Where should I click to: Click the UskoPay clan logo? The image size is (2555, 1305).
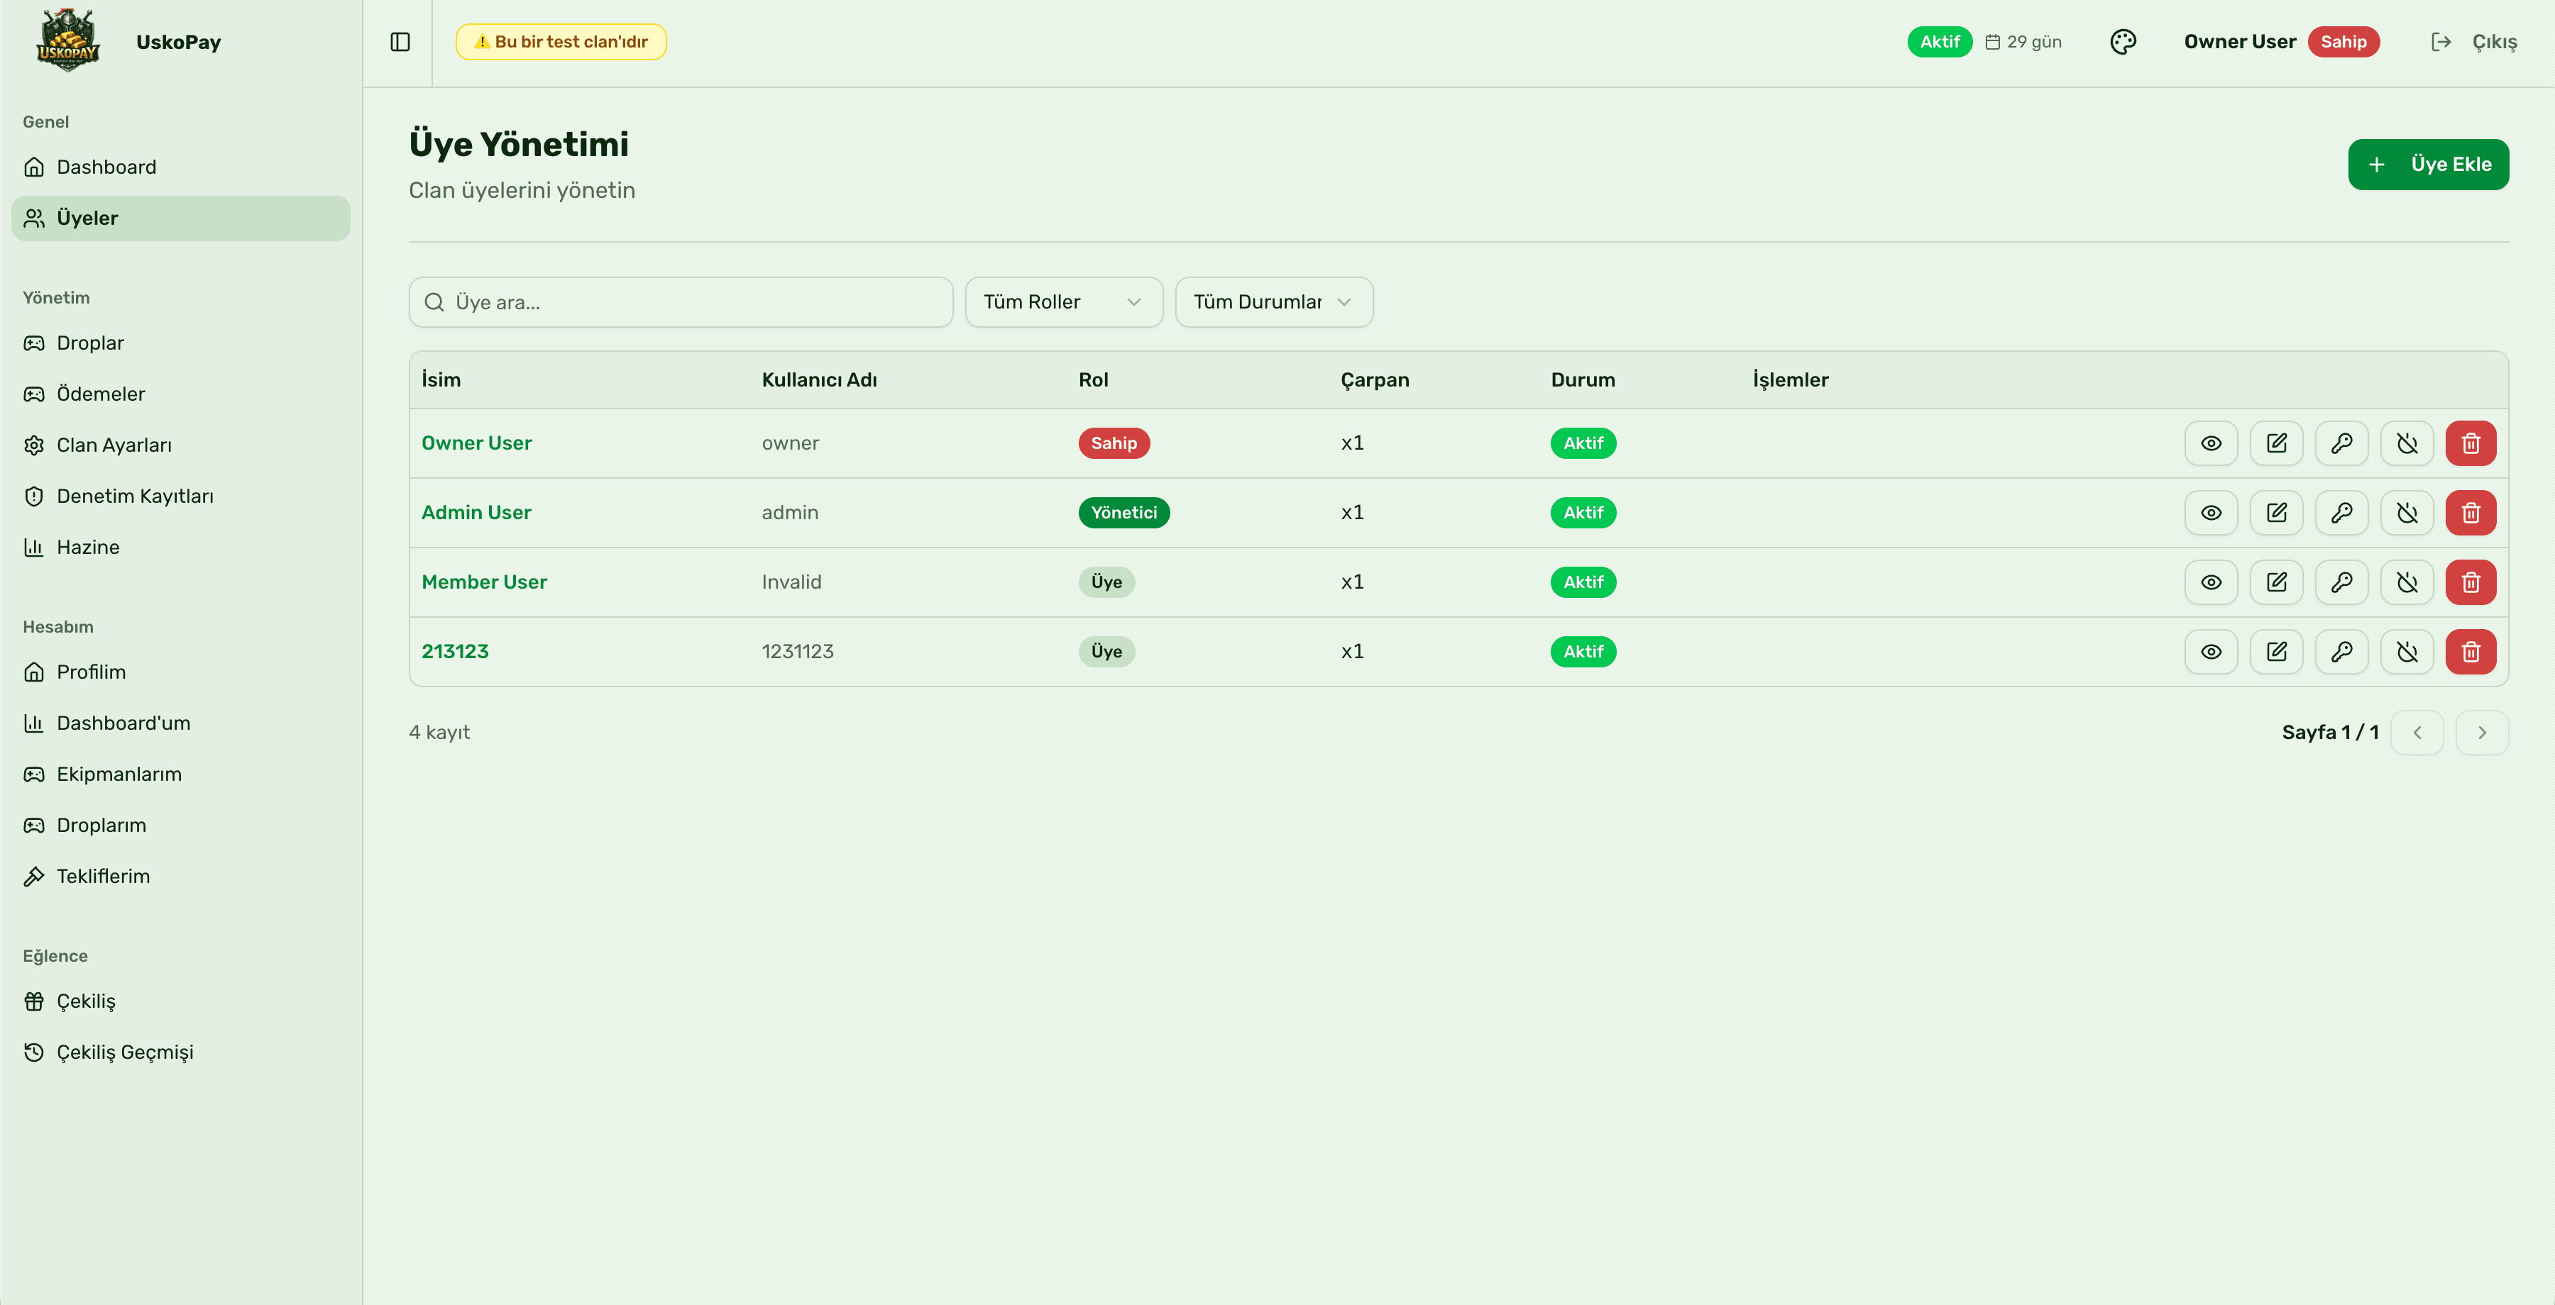(68, 40)
